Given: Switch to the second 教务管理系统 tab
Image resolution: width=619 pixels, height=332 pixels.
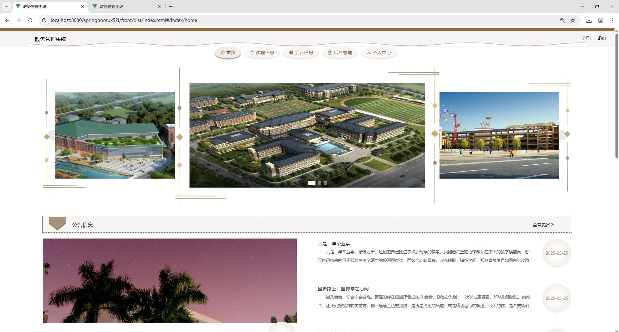Looking at the screenshot, I should [127, 6].
